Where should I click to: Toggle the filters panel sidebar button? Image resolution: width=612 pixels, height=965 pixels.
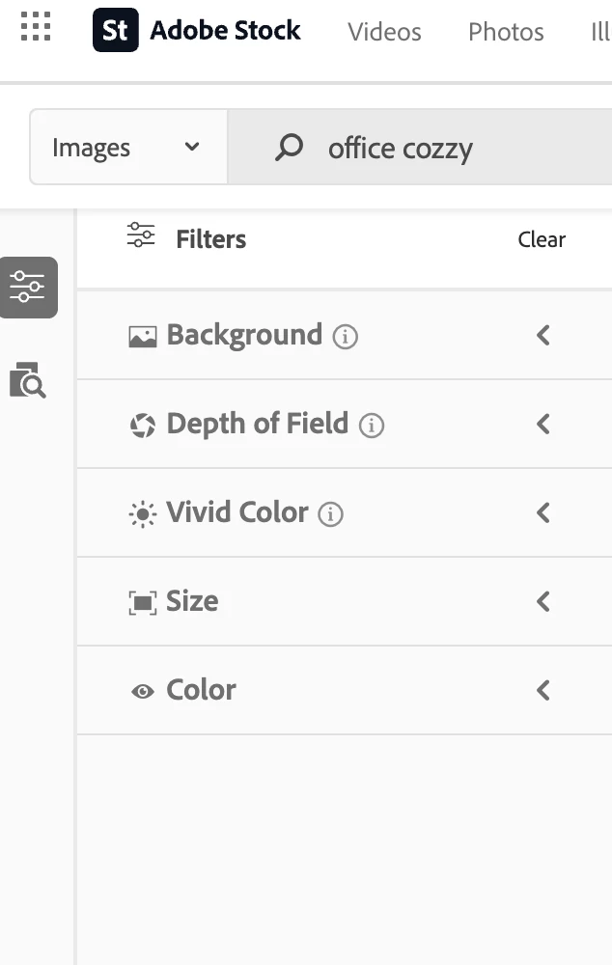[x=28, y=288]
